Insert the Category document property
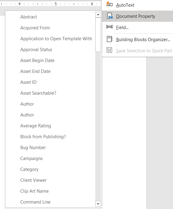Screen dimensions: 173x209 click(51, 169)
